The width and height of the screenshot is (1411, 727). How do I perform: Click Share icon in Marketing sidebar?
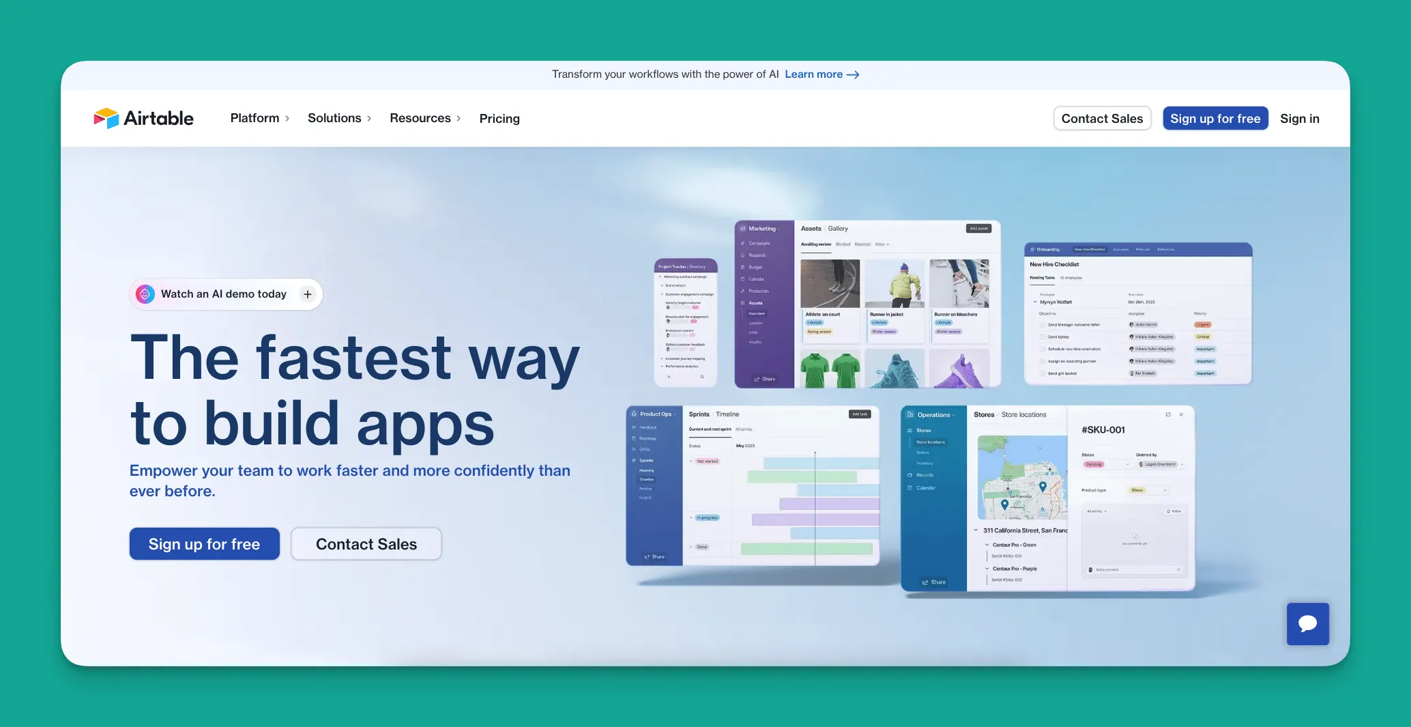tap(757, 379)
